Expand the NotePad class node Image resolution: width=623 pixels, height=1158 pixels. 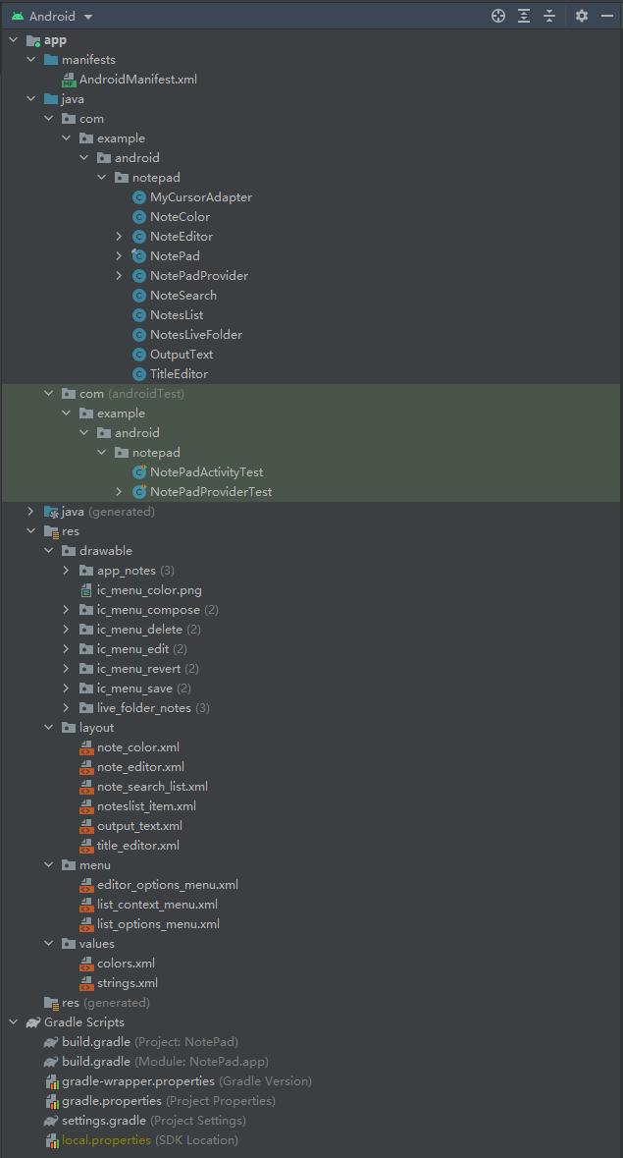pos(119,255)
